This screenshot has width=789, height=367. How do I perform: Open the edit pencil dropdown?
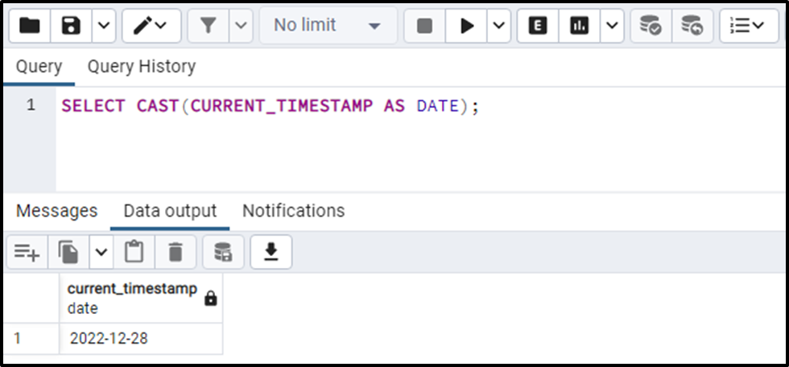click(151, 26)
